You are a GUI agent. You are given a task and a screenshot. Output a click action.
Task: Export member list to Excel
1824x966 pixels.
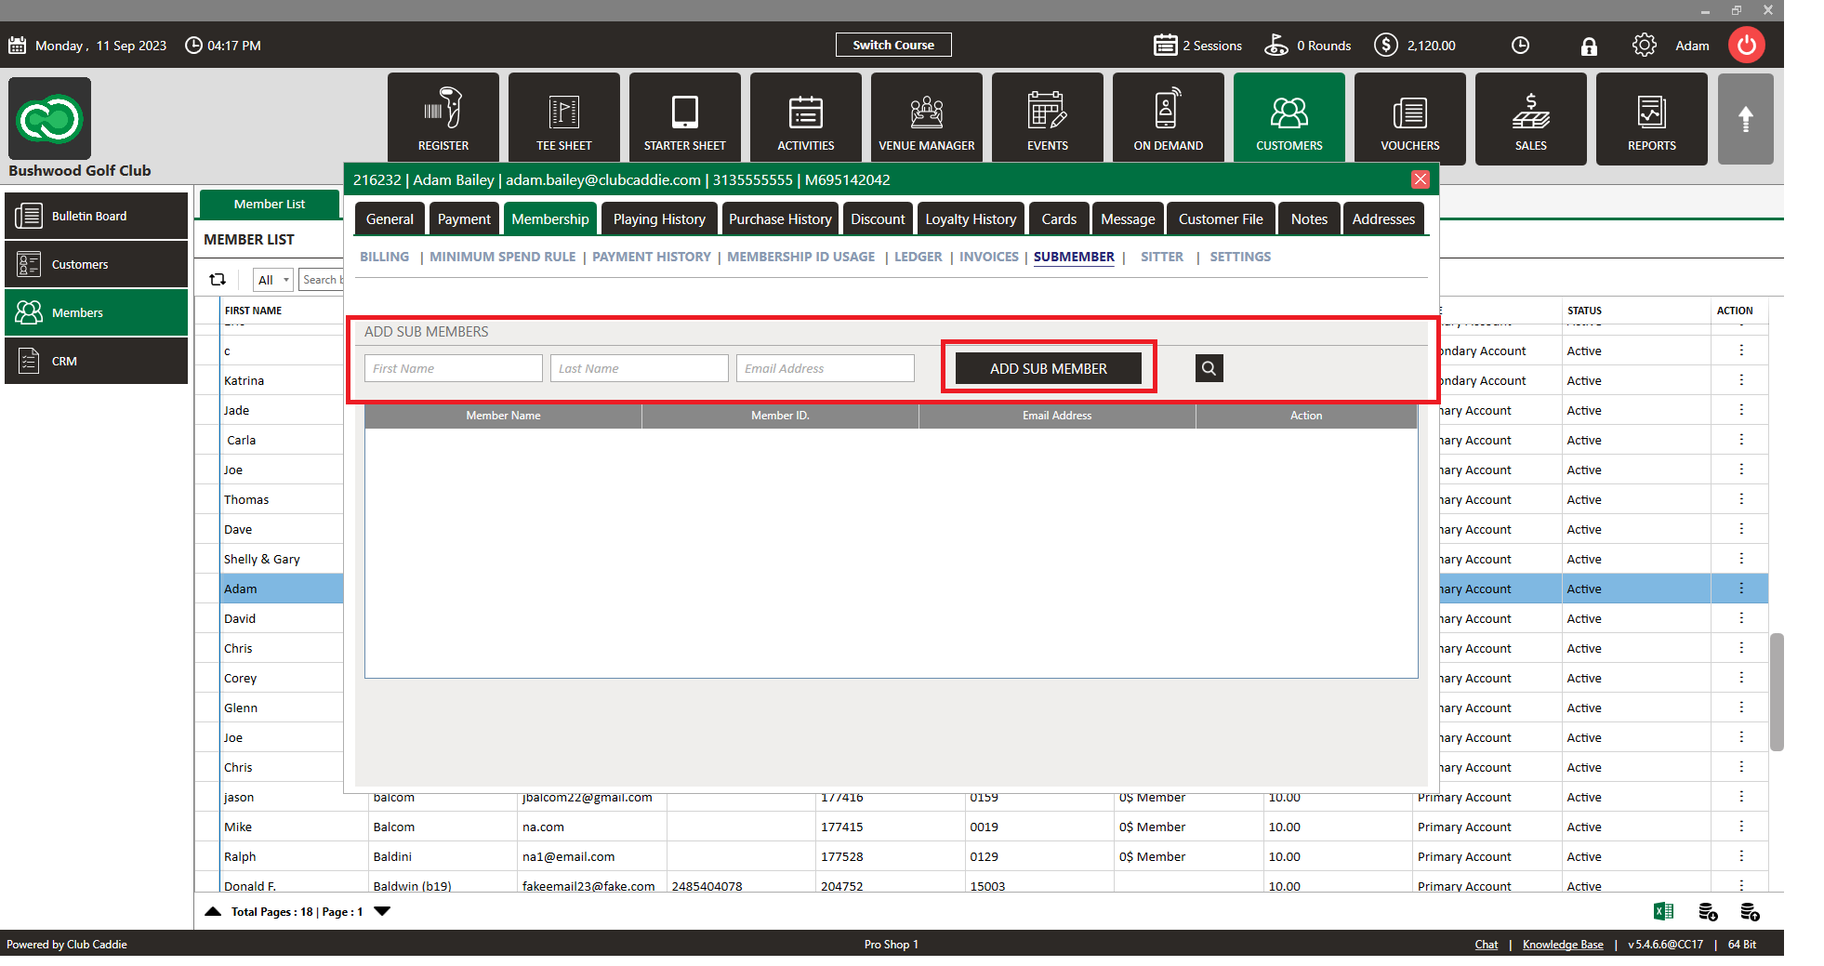tap(1663, 911)
